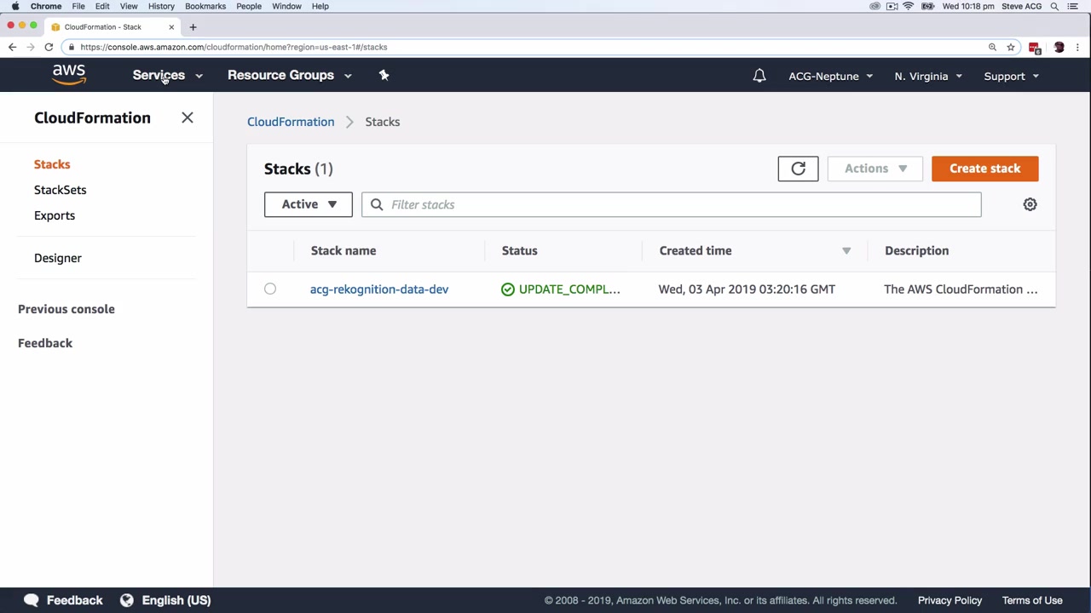Open the Active filter dropdown
The height and width of the screenshot is (613, 1091).
click(x=308, y=204)
